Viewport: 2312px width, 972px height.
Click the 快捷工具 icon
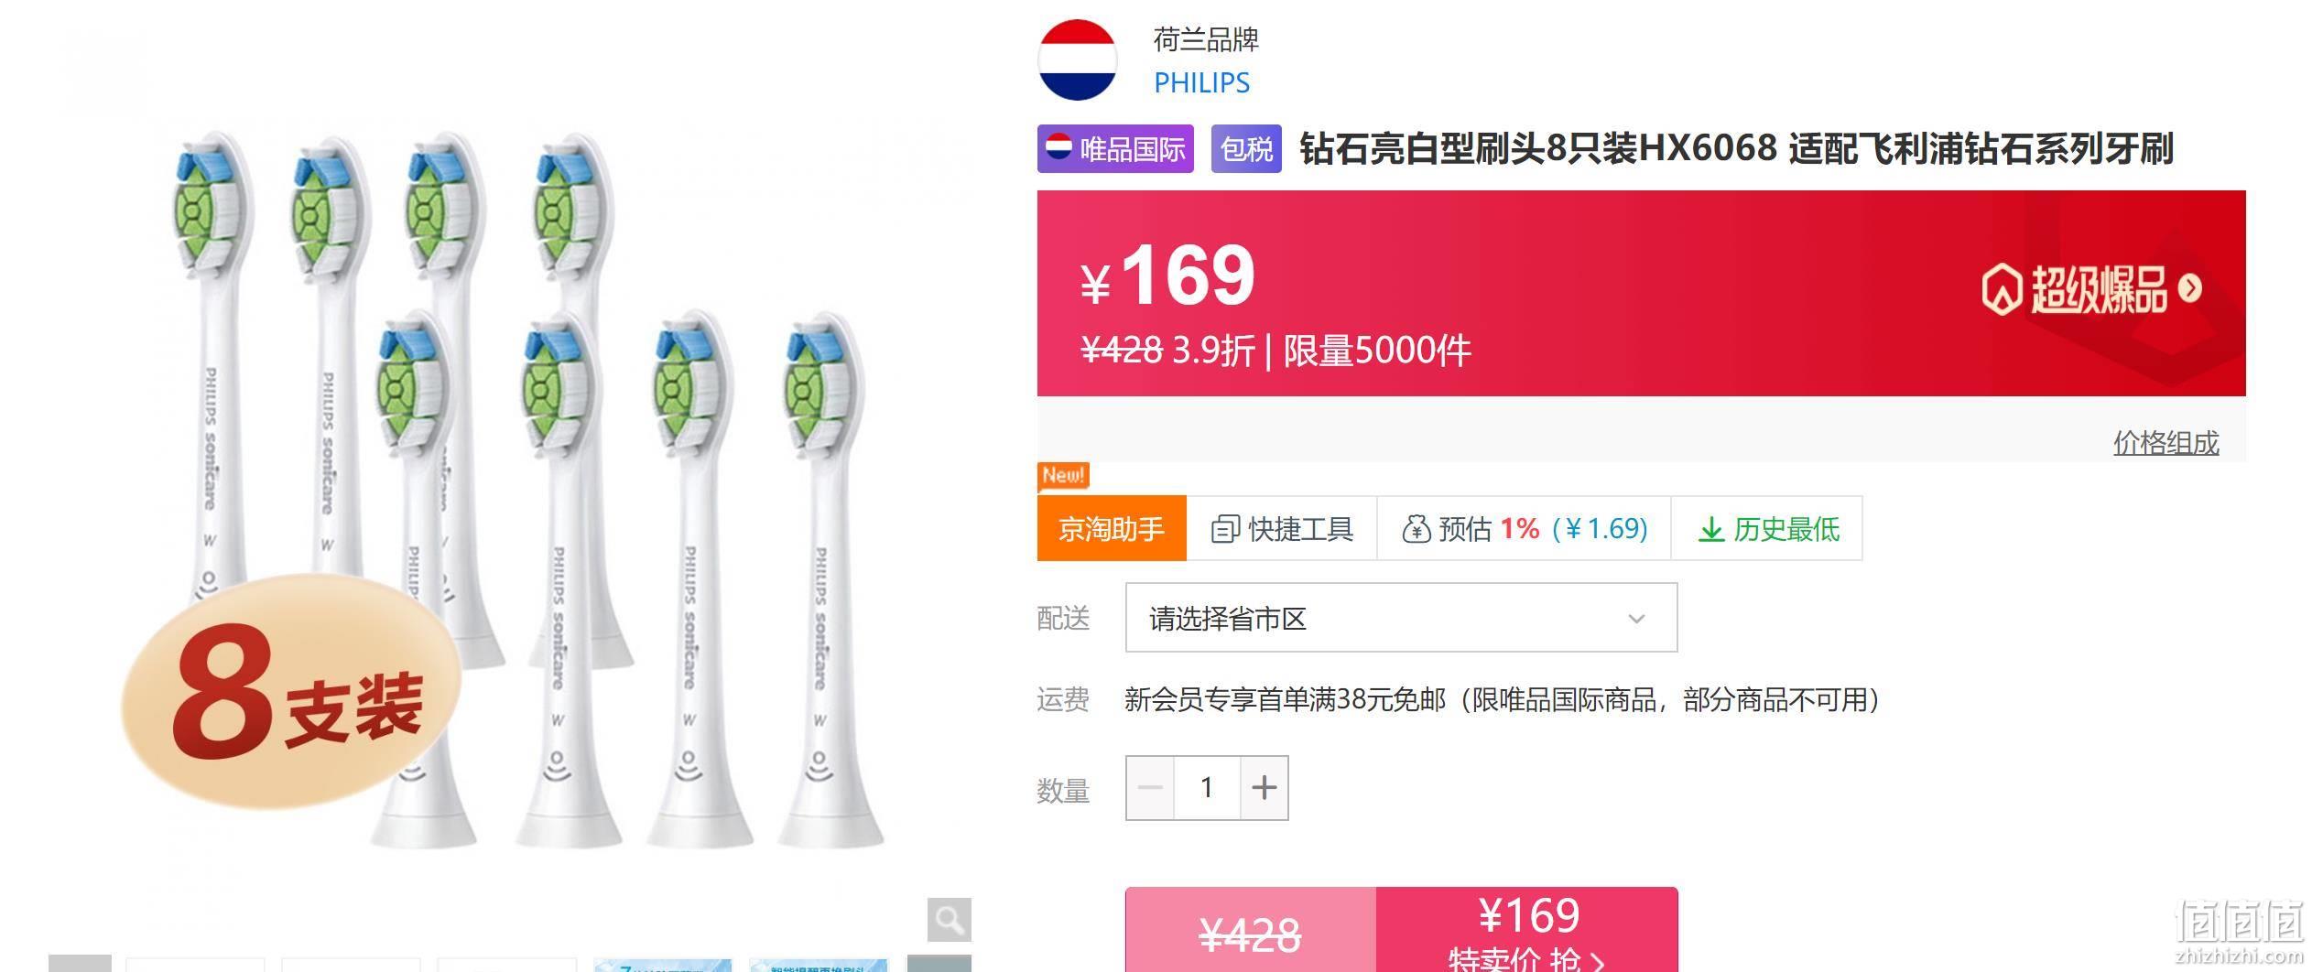1225,529
